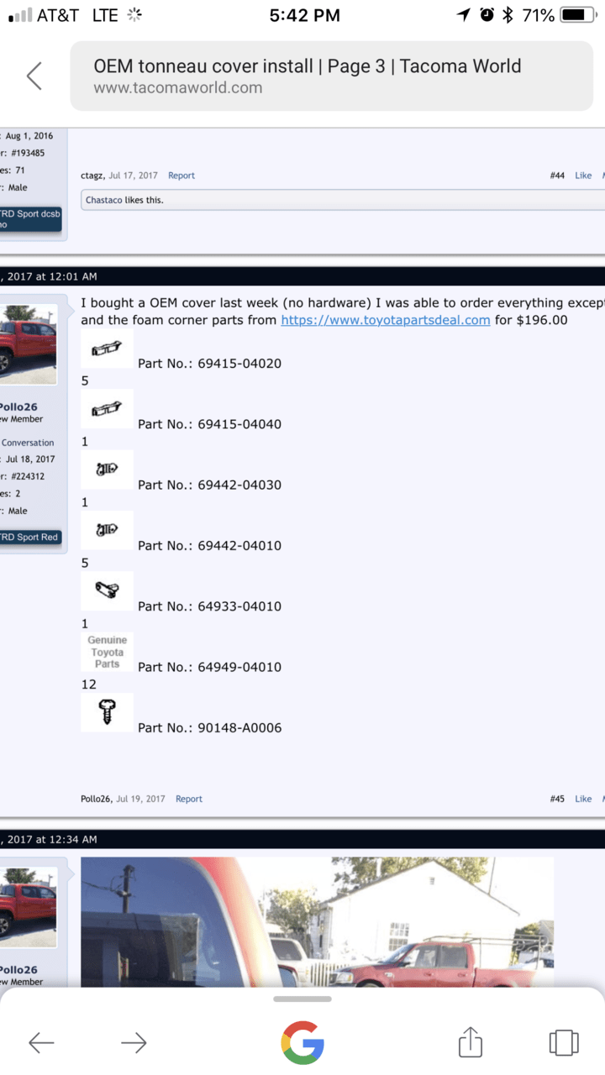Click Report on ctagz's post
The height and width of the screenshot is (1075, 605).
point(181,176)
